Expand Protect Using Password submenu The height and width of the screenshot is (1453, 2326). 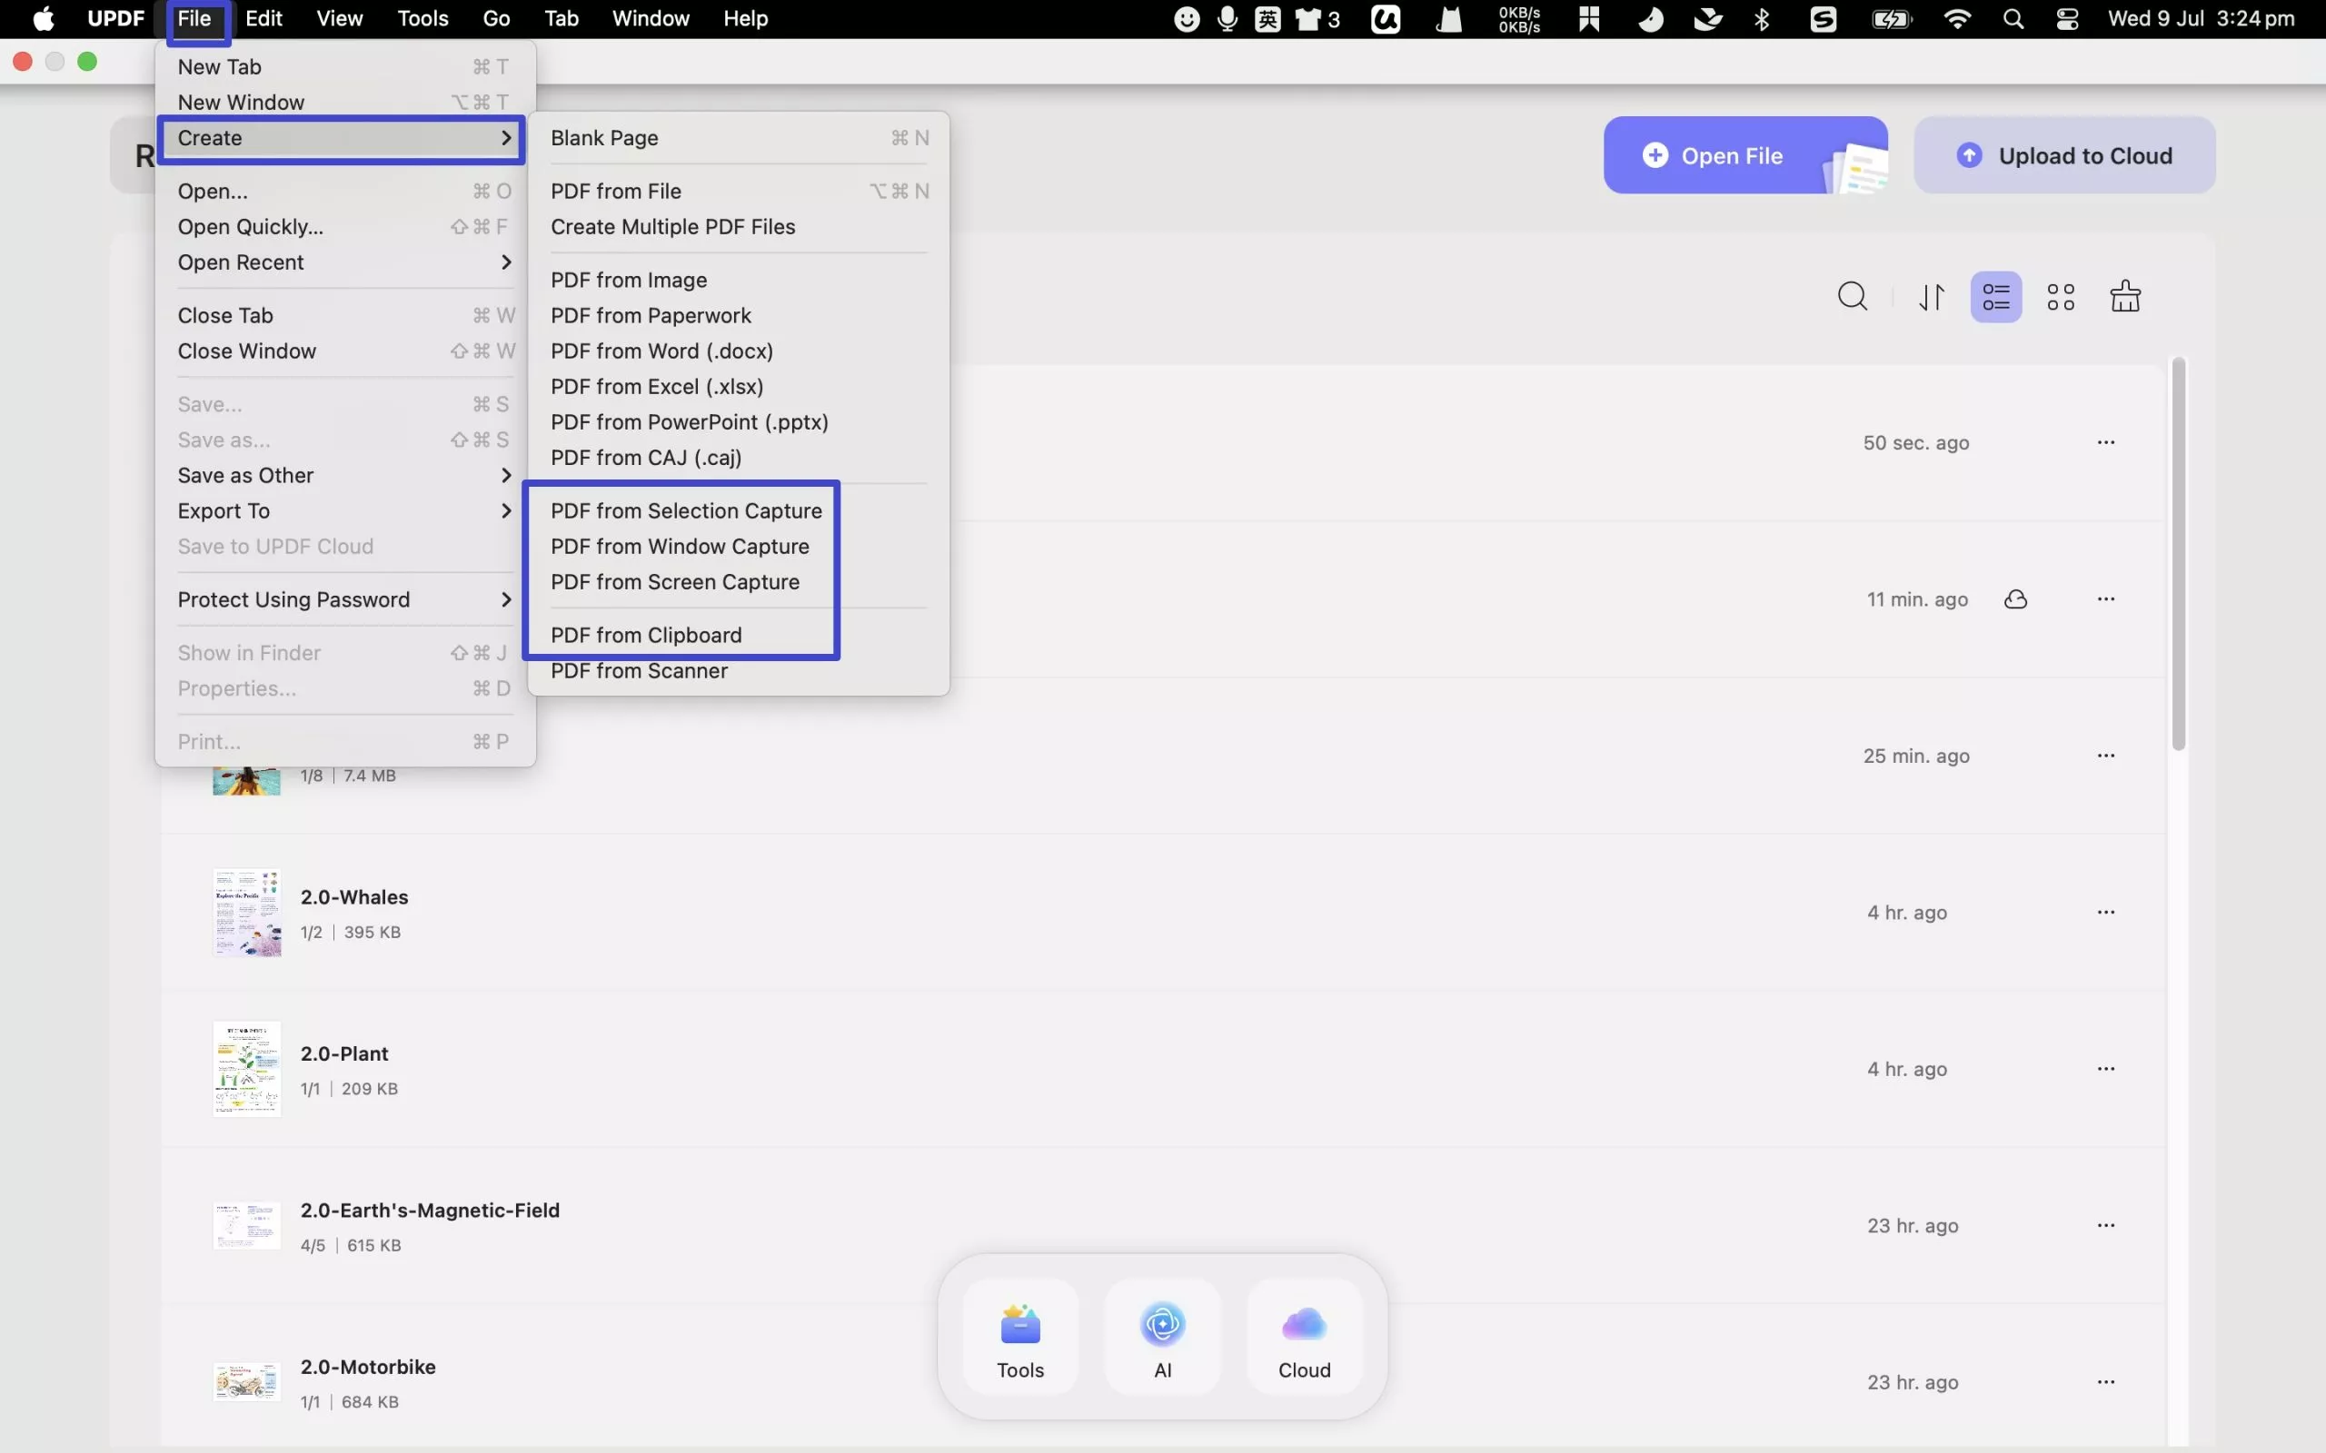tap(344, 599)
